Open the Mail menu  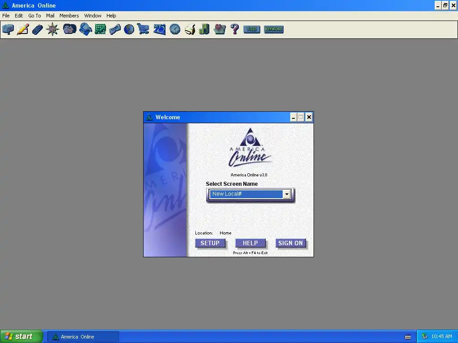point(50,16)
